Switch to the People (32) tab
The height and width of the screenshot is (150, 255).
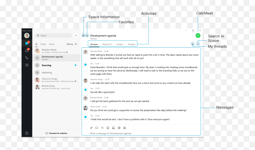coord(107,44)
